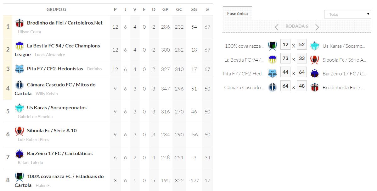The width and height of the screenshot is (377, 191).
Task: Click Brodinho da Fiel crest in standings
Action: [20, 23]
